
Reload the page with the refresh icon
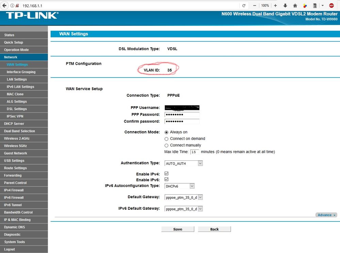tap(244, 6)
